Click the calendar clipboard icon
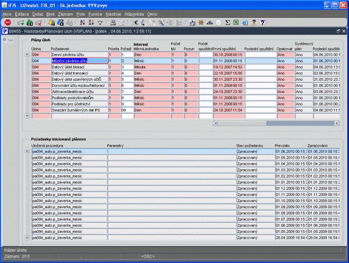This screenshot has height=263, width=349. tap(192, 22)
